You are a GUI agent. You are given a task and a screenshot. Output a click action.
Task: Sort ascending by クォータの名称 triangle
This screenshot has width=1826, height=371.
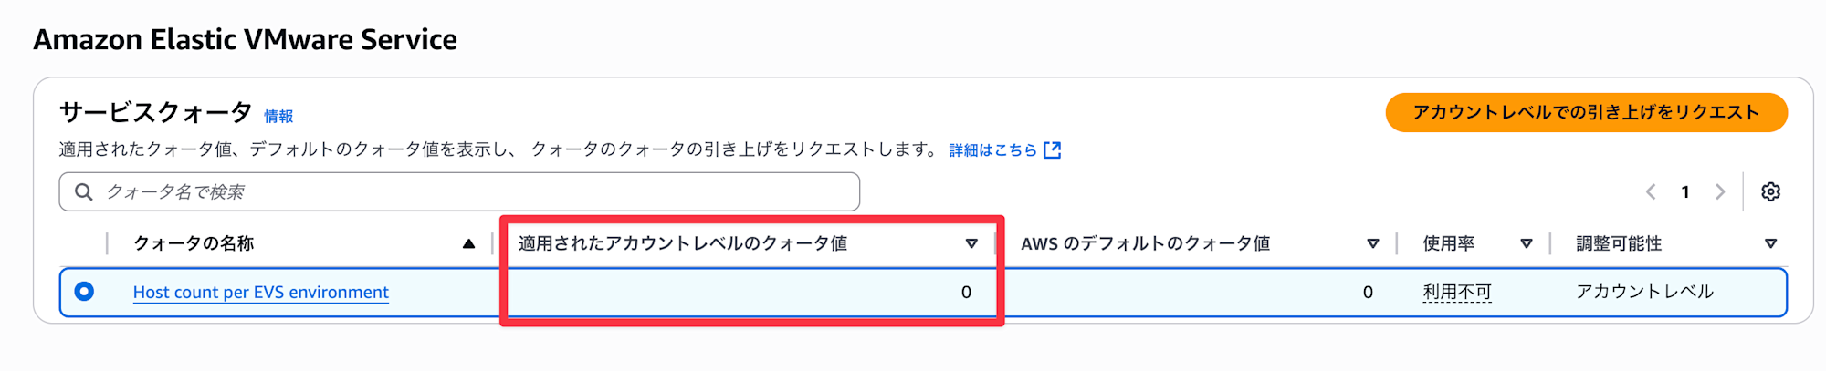click(x=468, y=243)
